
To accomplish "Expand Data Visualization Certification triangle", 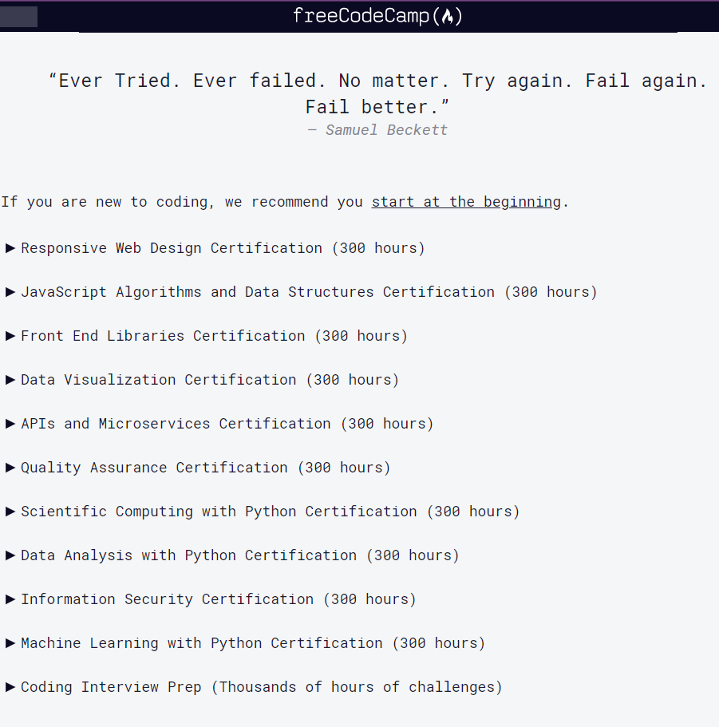I will tap(10, 380).
